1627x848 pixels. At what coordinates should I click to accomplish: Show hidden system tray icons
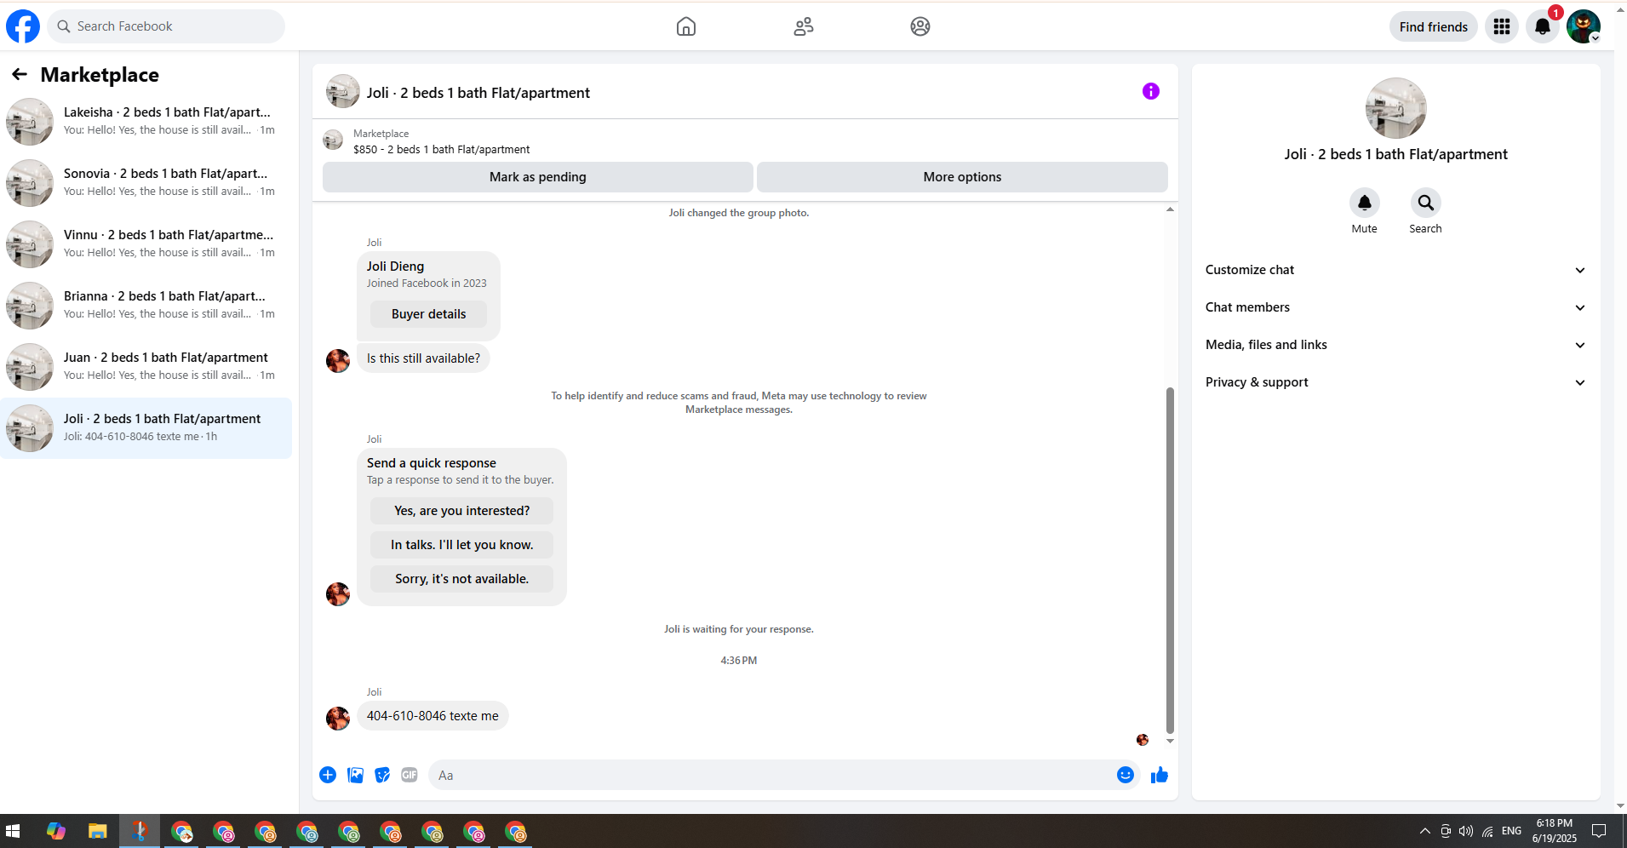(1424, 831)
